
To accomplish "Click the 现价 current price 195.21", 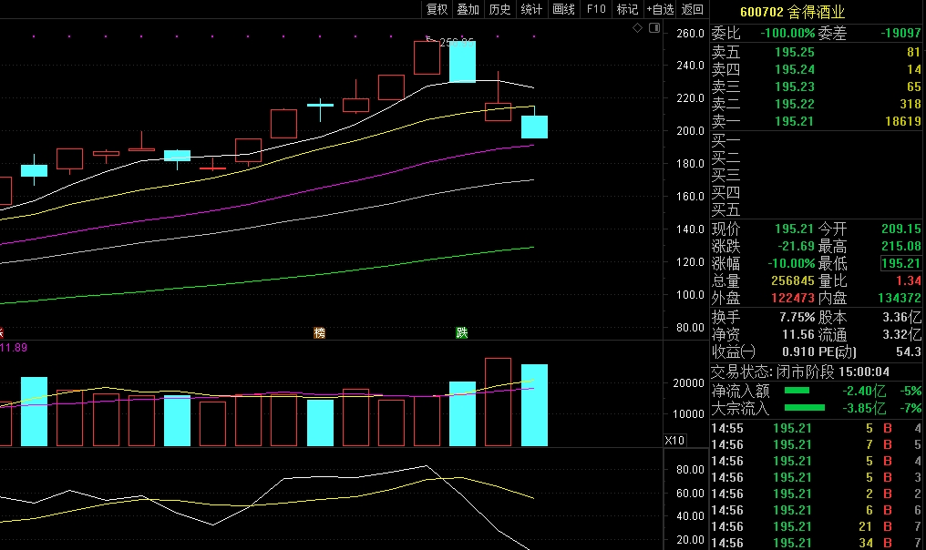I will tap(795, 229).
